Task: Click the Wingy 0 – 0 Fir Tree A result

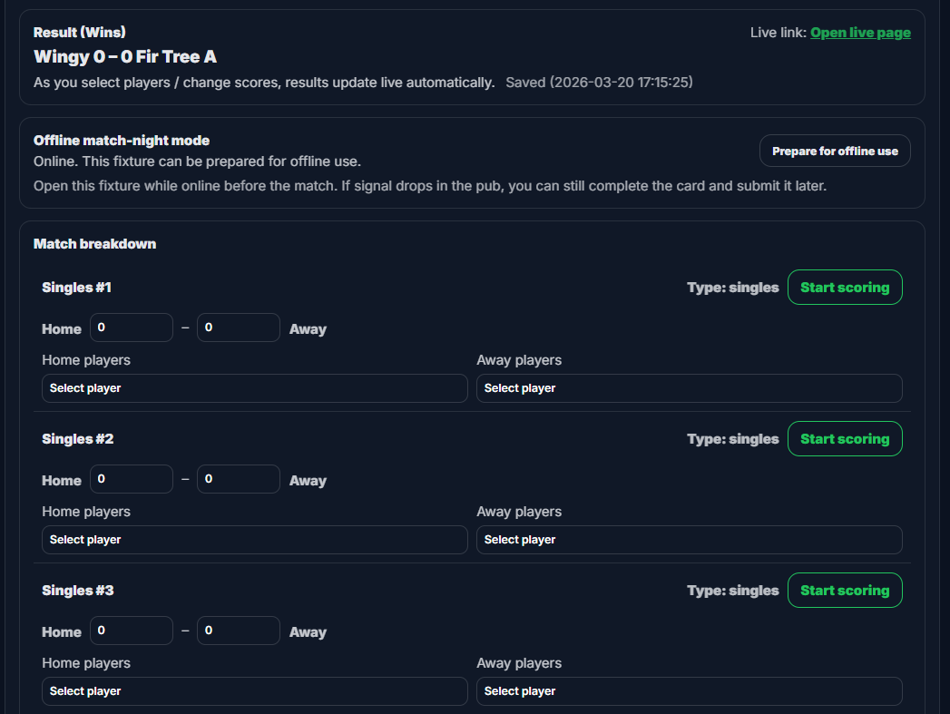Action: [125, 57]
